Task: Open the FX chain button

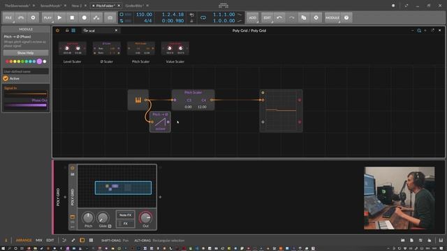Action: 126,224
